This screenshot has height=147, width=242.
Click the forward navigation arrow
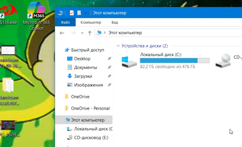point(73,33)
